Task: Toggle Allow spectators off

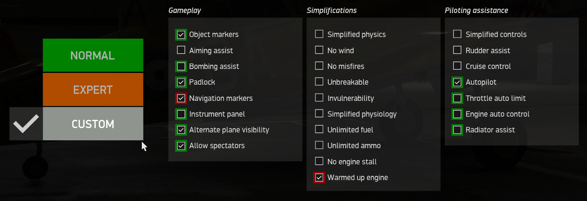Action: pyautogui.click(x=181, y=146)
